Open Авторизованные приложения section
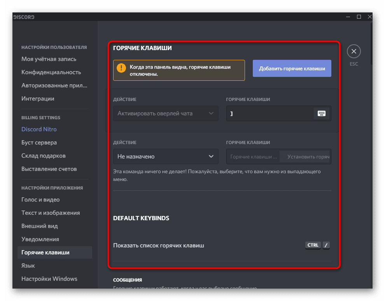This screenshot has width=385, height=301. pos(54,85)
